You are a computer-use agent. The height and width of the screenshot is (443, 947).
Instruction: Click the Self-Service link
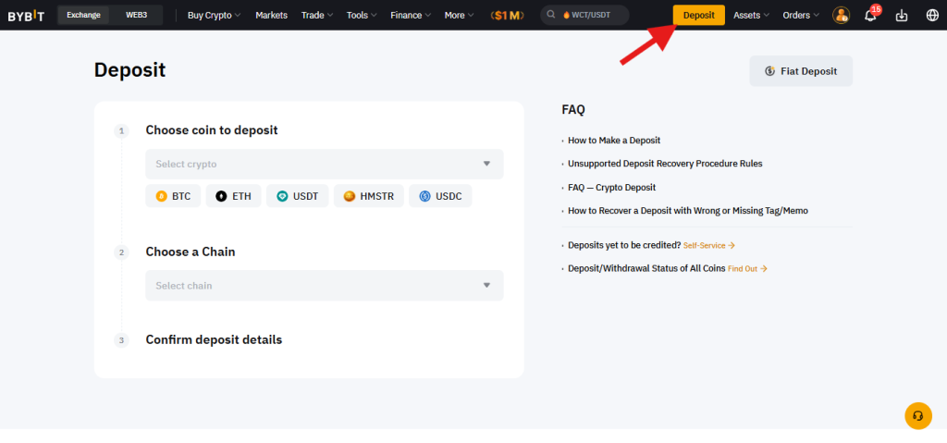709,245
